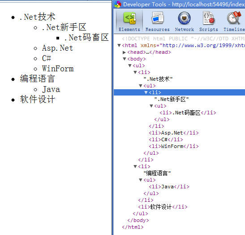Collapse the ul under ".Net新手区"
Viewport: 245px width, 235px height.
151,106
